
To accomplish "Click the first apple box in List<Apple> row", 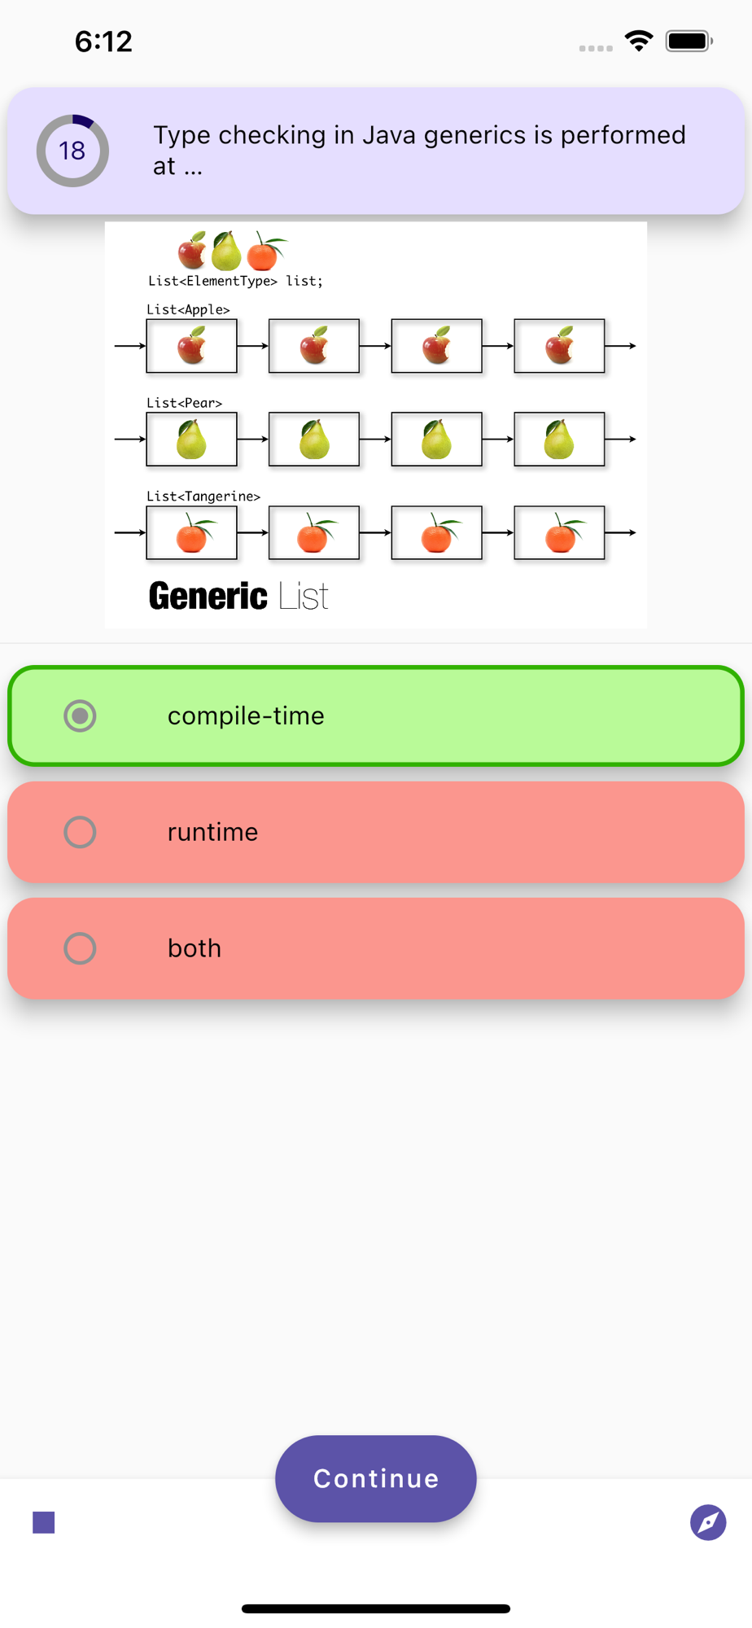I will click(191, 346).
